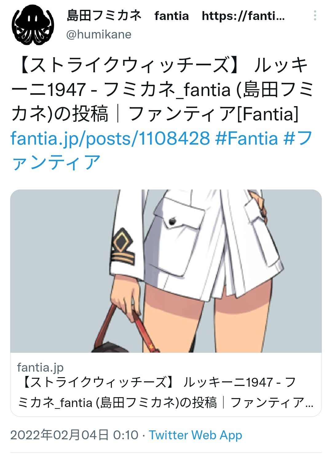332x459 pixels.
Task: Click the tweet text ファンティア[Fantia]
Action: [x=213, y=114]
